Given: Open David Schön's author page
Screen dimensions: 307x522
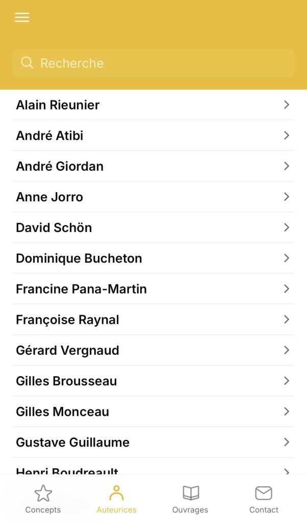Looking at the screenshot, I should (54, 227).
